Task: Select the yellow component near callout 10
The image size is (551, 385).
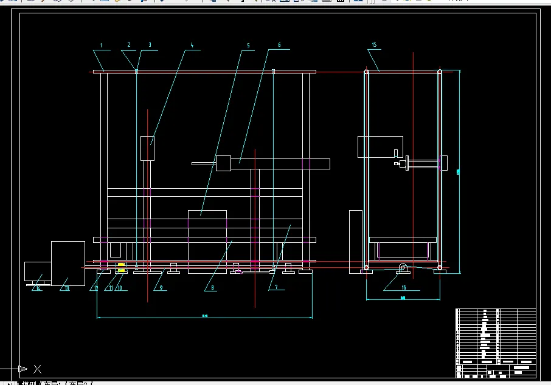Action: pos(121,267)
